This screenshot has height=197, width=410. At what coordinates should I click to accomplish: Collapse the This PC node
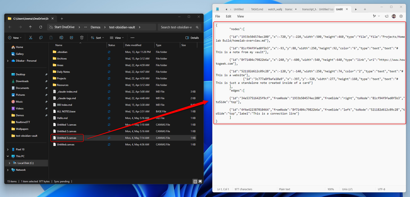8,156
